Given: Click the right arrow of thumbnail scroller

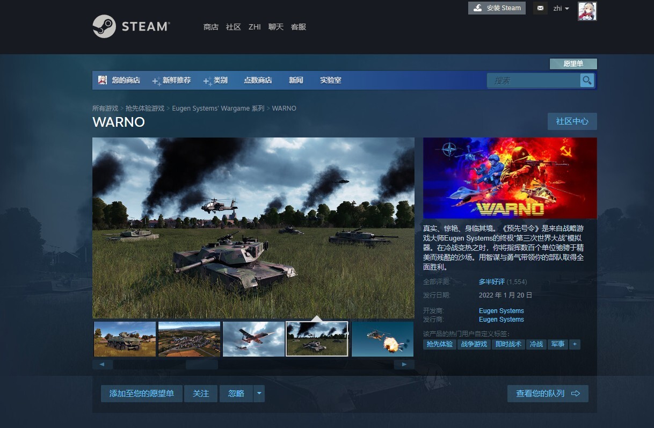Looking at the screenshot, I should 404,365.
